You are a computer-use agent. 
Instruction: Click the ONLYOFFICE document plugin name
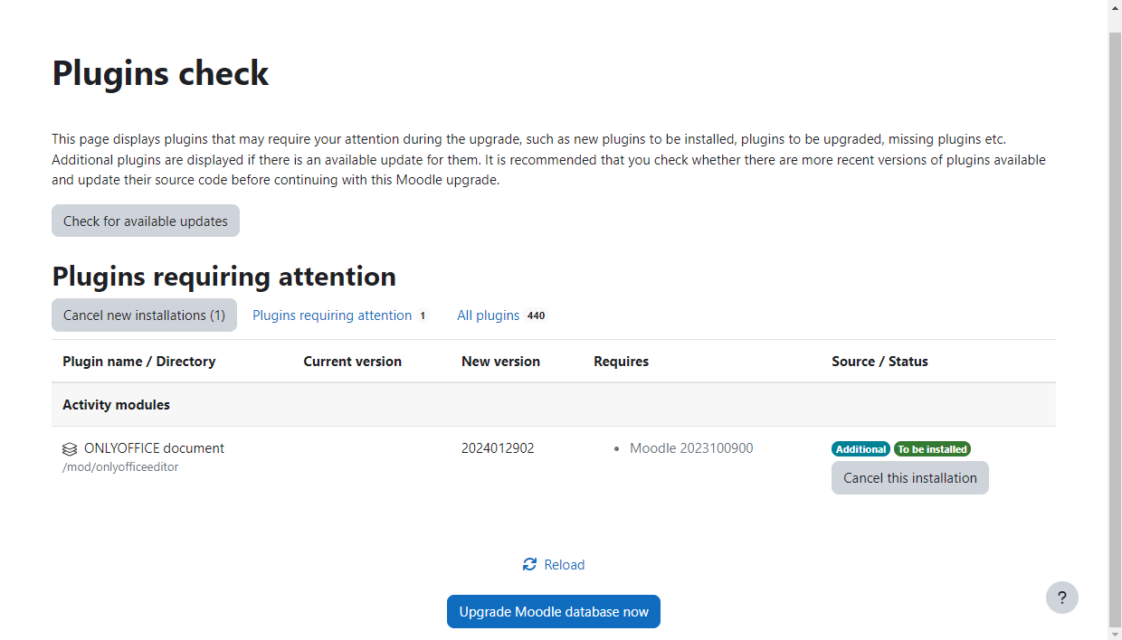154,448
